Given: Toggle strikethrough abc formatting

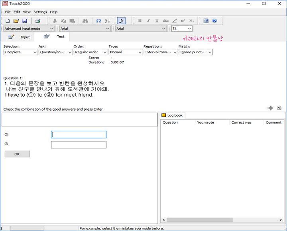Looking at the screenshot, I should coord(166,21).
